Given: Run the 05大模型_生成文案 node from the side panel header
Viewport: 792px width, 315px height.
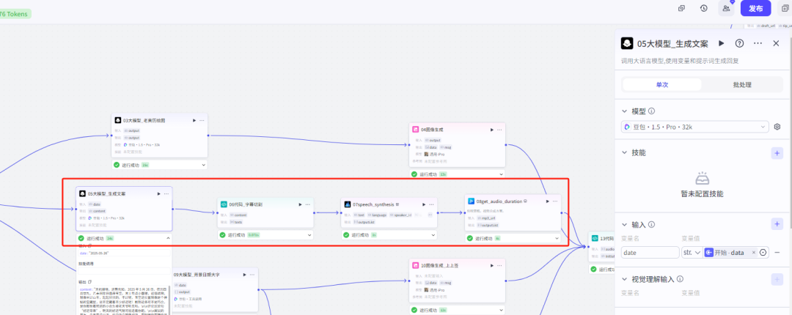Looking at the screenshot, I should point(722,44).
